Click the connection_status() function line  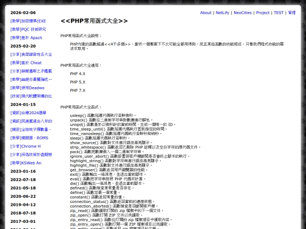tap(112, 201)
